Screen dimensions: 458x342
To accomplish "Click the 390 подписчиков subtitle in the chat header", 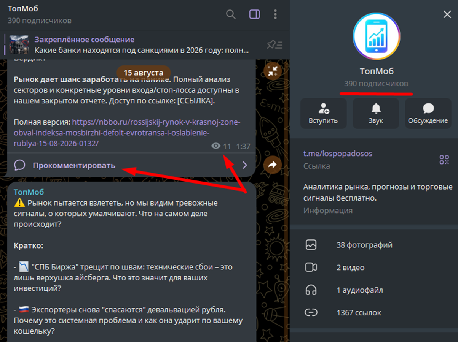I will pos(40,21).
